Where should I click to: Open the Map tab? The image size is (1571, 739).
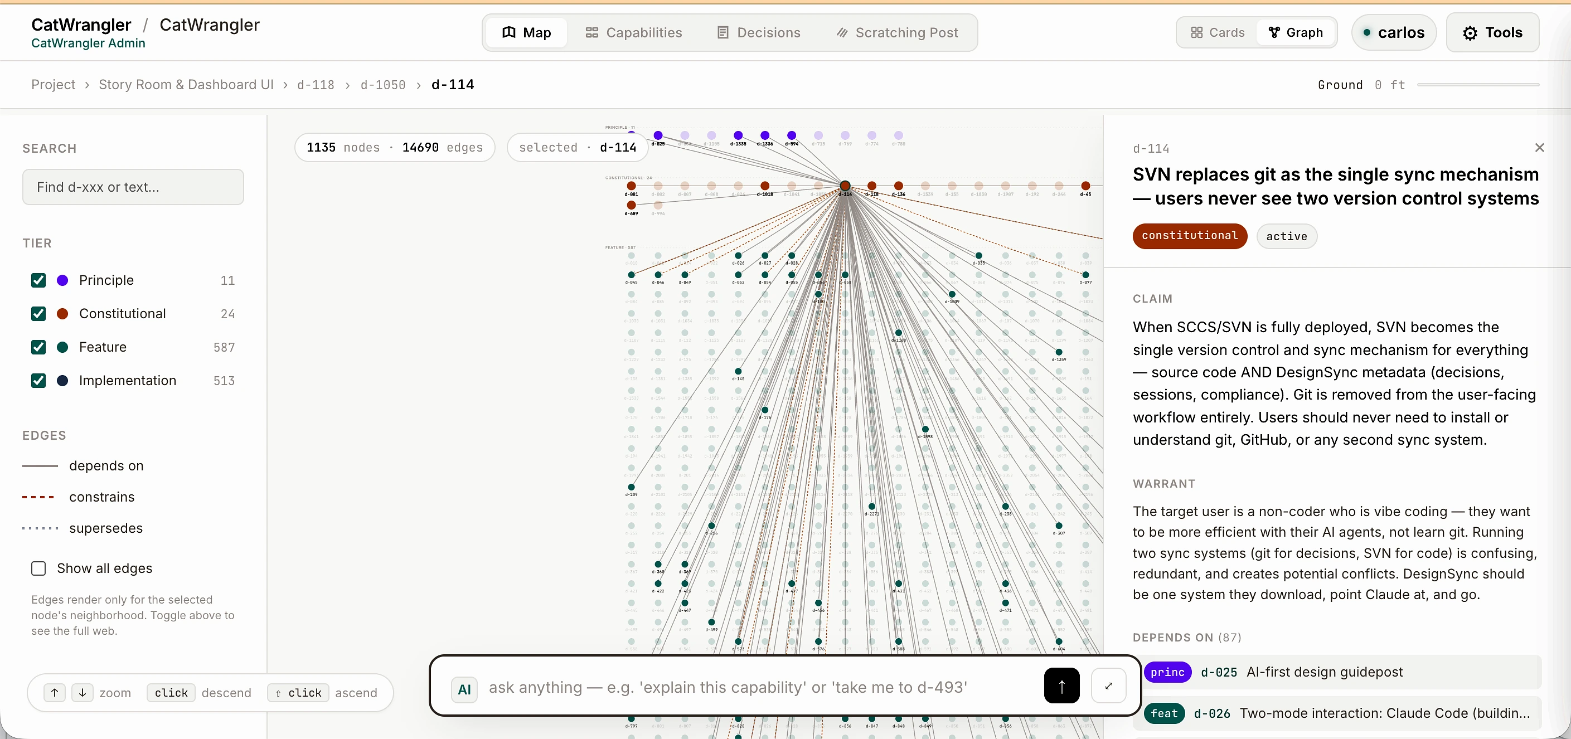[x=527, y=32]
